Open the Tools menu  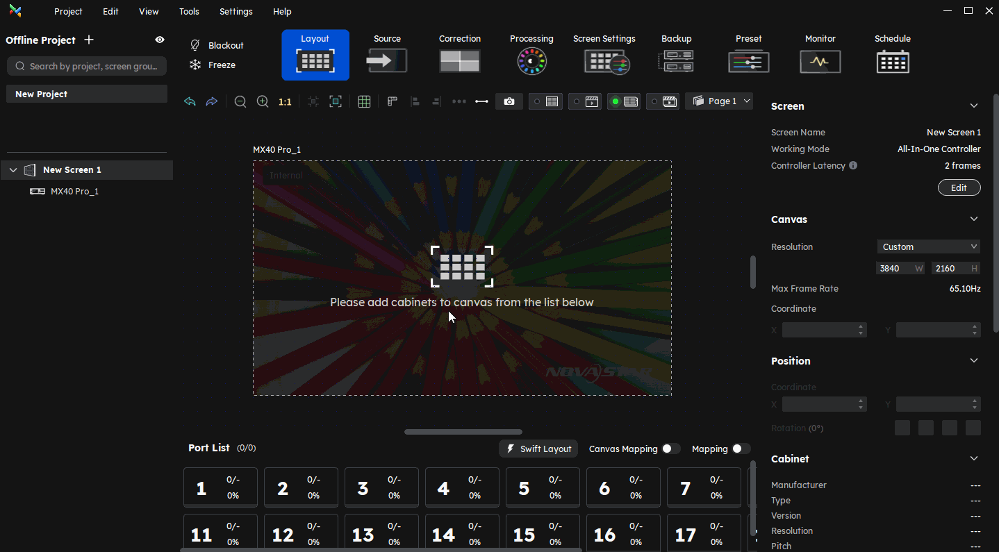[189, 12]
